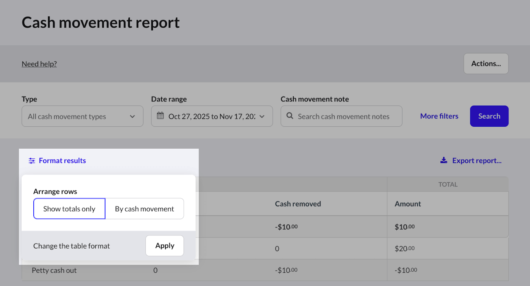Switch rows to By cash movement

(x=145, y=208)
